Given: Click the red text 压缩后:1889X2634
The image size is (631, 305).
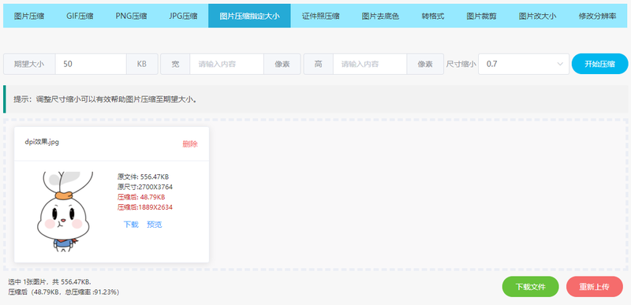Looking at the screenshot, I should pyautogui.click(x=145, y=207).
